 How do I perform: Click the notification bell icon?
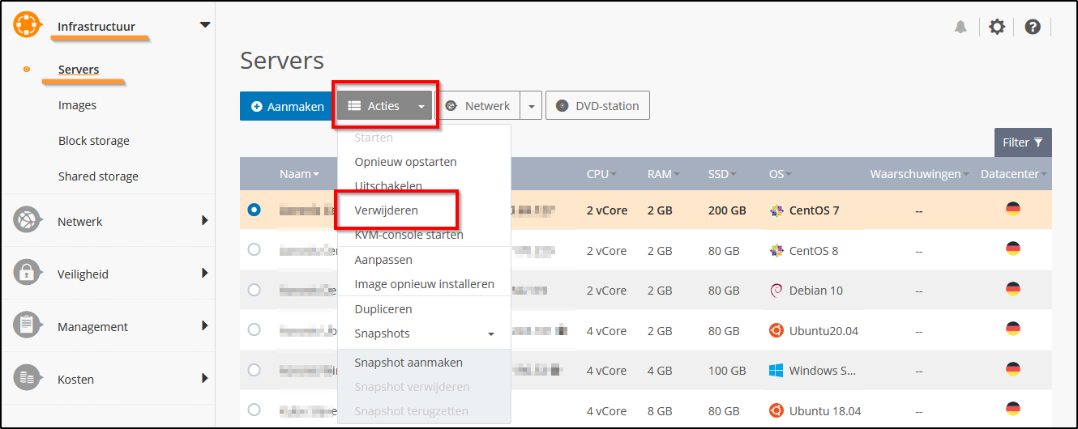960,27
